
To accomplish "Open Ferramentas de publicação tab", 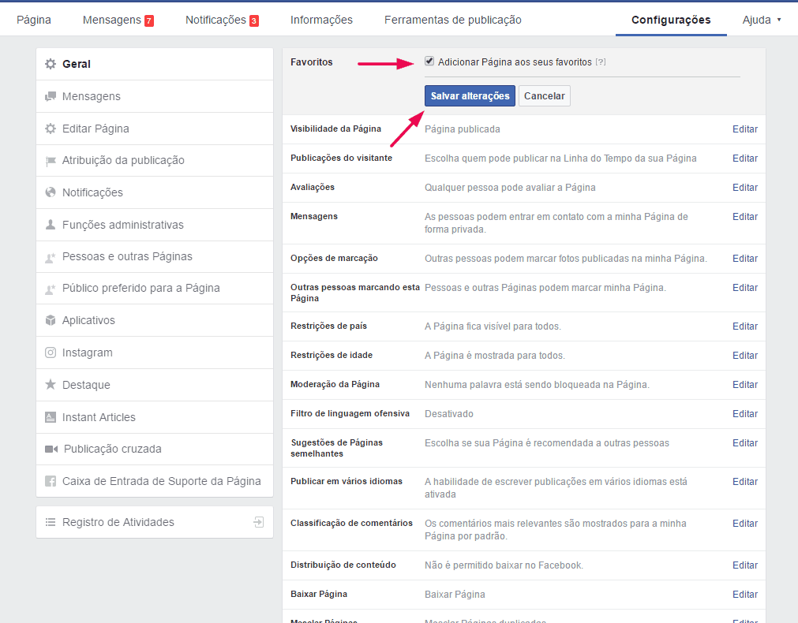I will 453,20.
